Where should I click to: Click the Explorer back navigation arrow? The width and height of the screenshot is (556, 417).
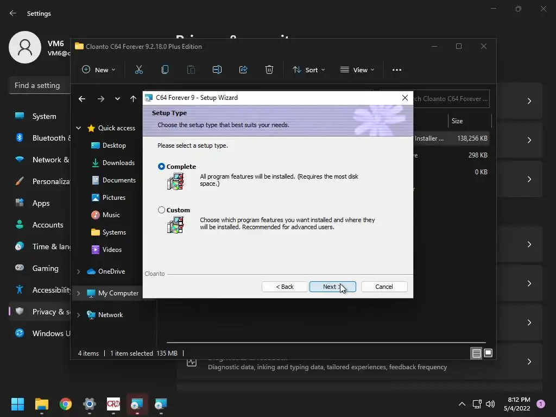tap(82, 99)
